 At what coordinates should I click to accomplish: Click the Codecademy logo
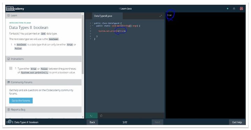pos(15,9)
